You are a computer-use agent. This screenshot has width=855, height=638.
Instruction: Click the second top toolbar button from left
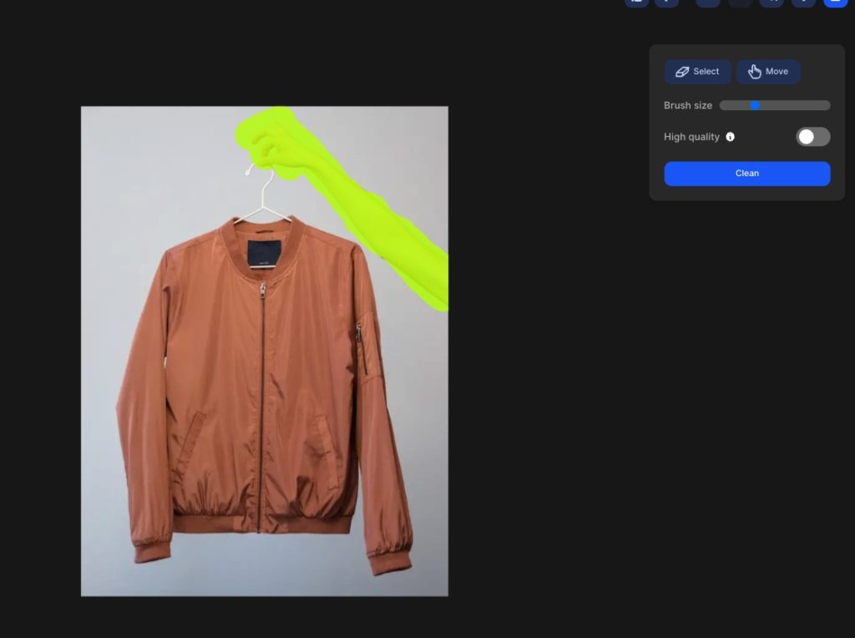click(666, 3)
